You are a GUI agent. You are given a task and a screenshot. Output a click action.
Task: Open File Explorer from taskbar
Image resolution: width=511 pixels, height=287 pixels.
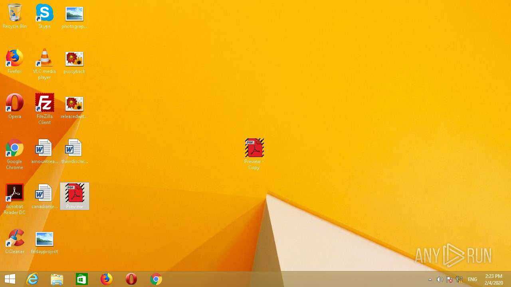[57, 279]
